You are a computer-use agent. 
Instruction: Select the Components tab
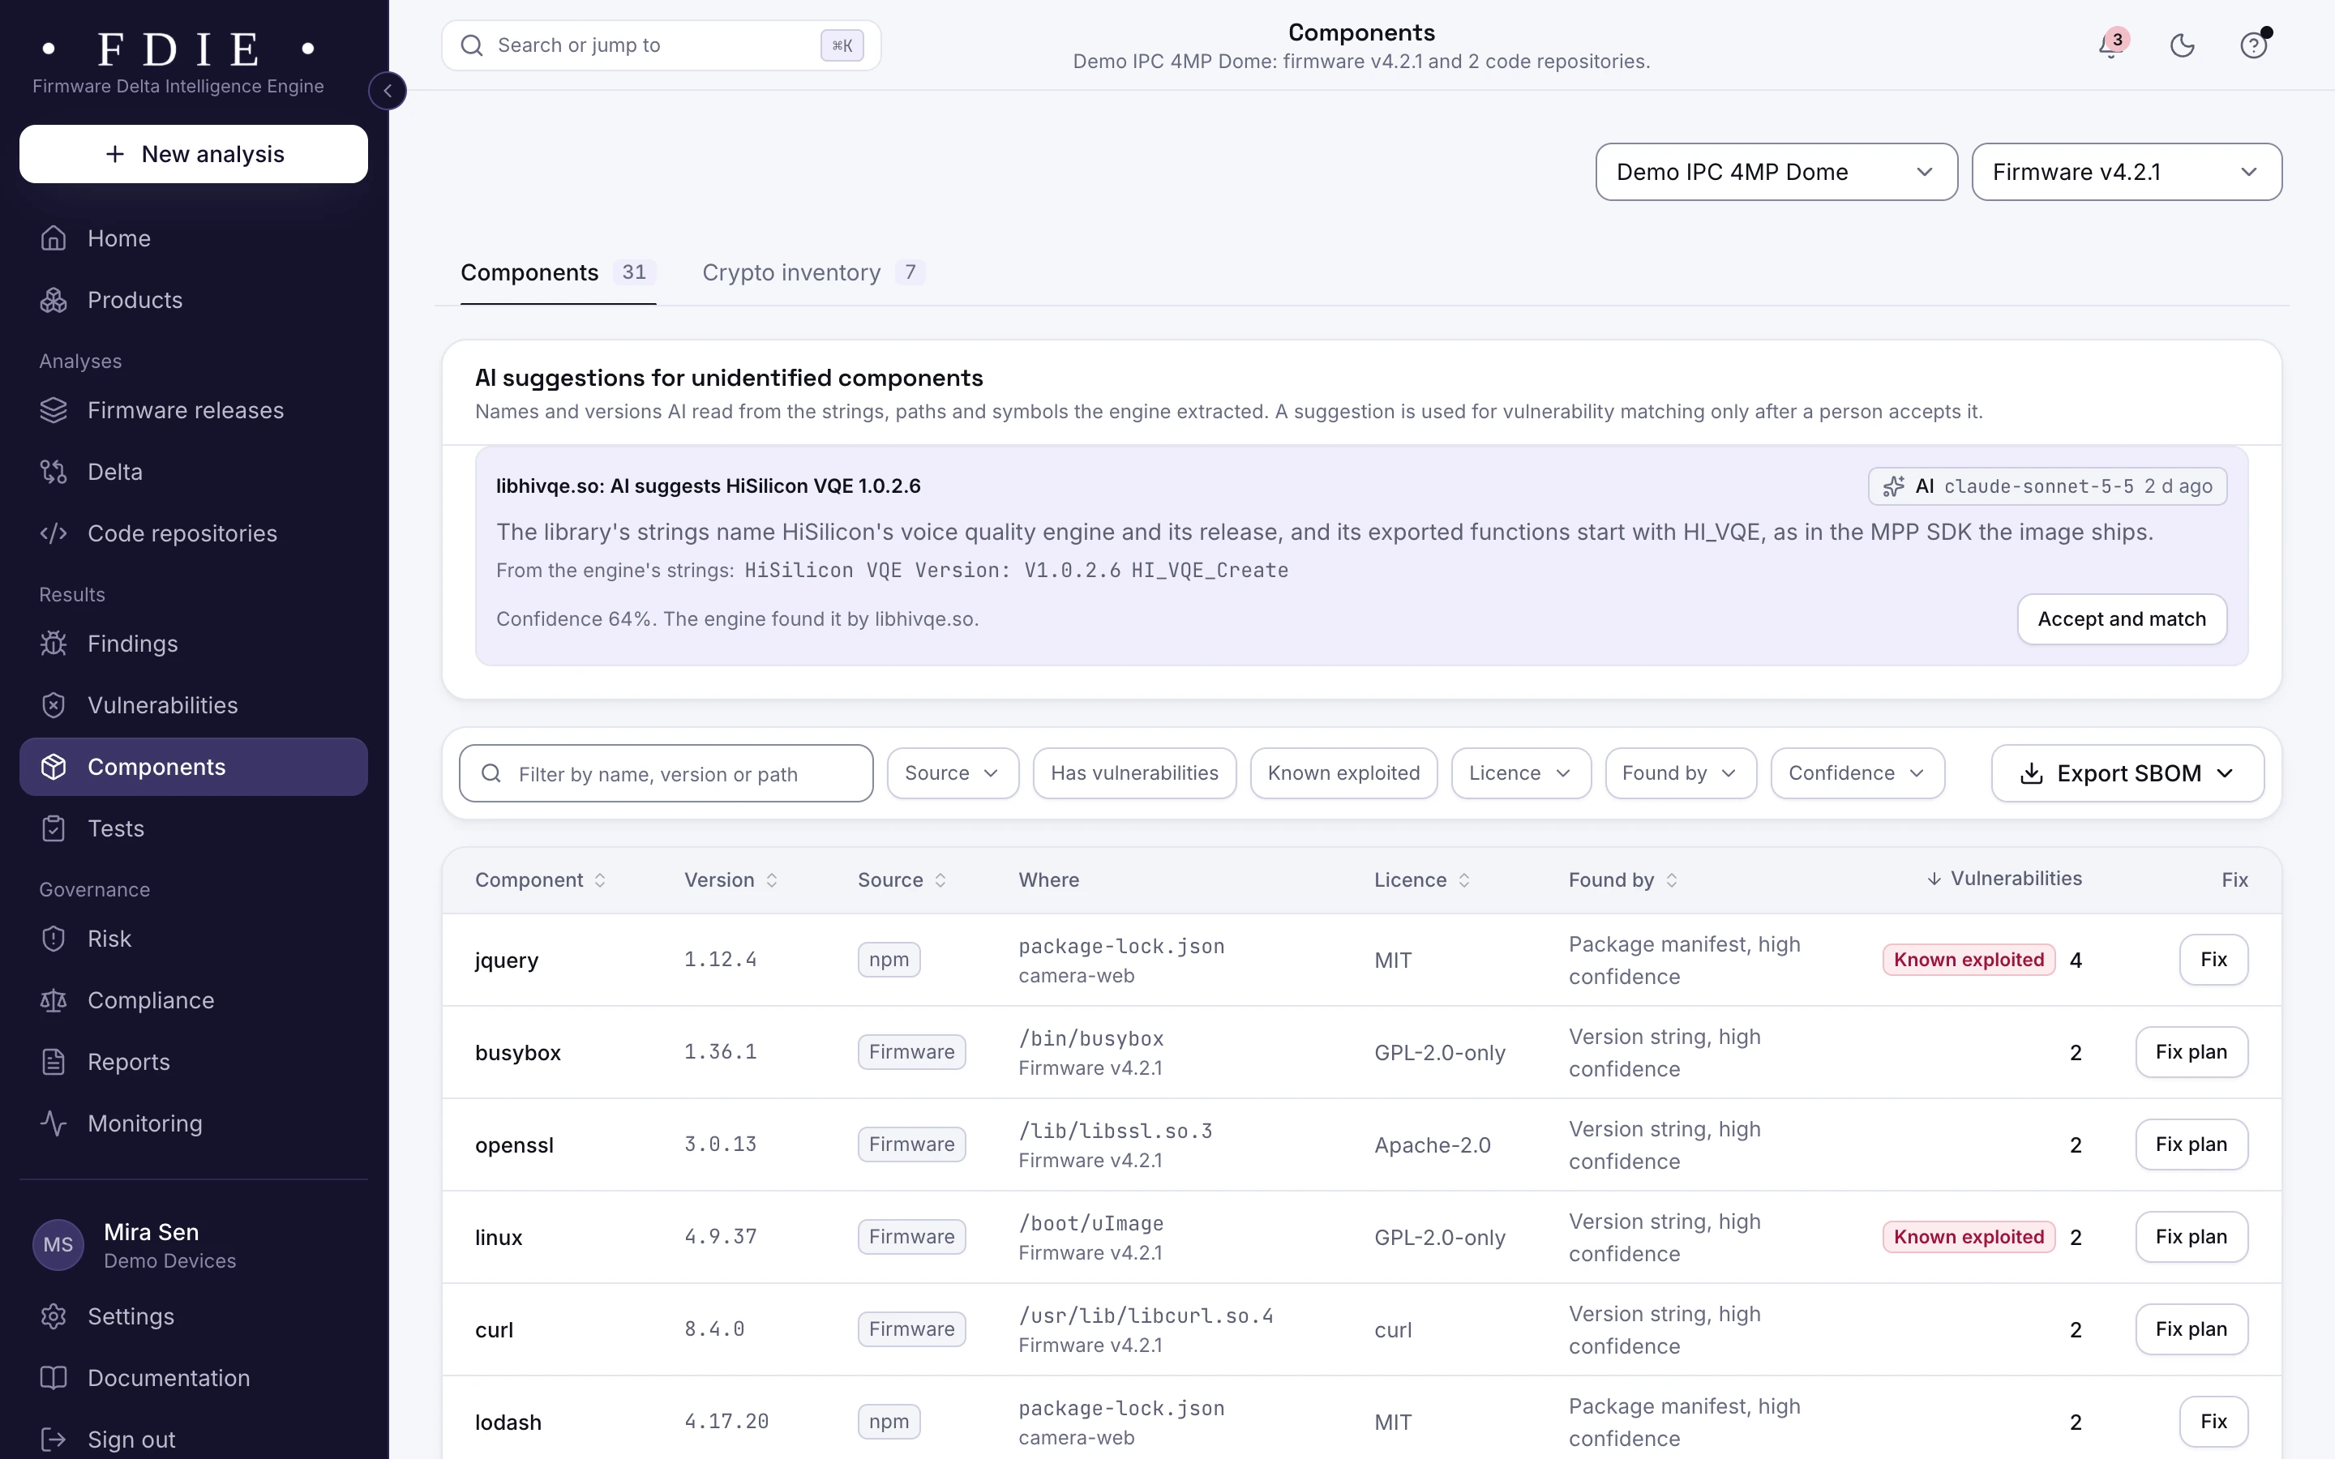(x=558, y=273)
